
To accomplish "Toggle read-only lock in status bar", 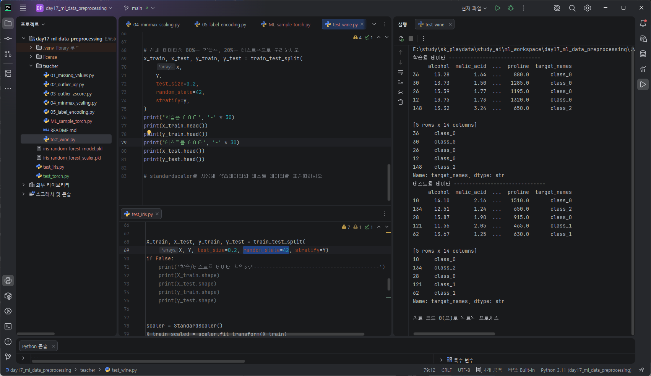I will [x=641, y=370].
